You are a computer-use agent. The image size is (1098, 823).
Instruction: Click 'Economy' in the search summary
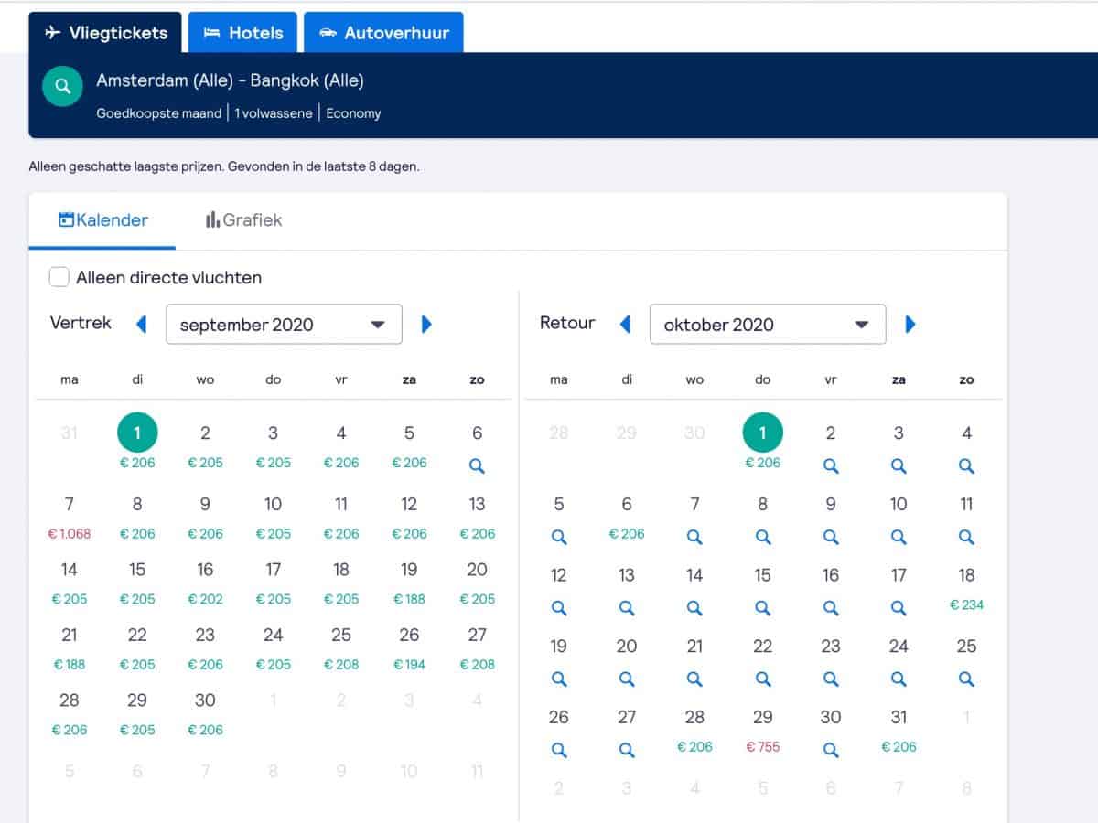click(x=353, y=113)
